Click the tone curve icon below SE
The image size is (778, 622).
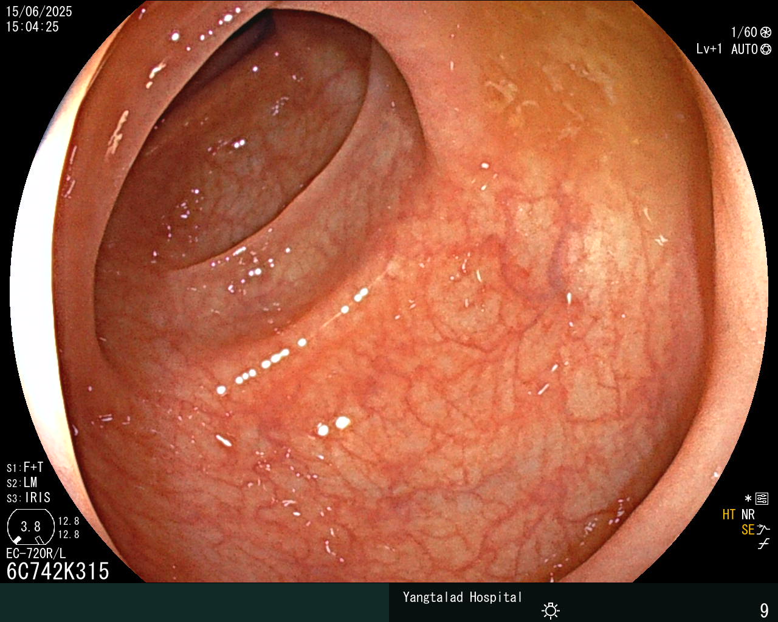pos(763,544)
